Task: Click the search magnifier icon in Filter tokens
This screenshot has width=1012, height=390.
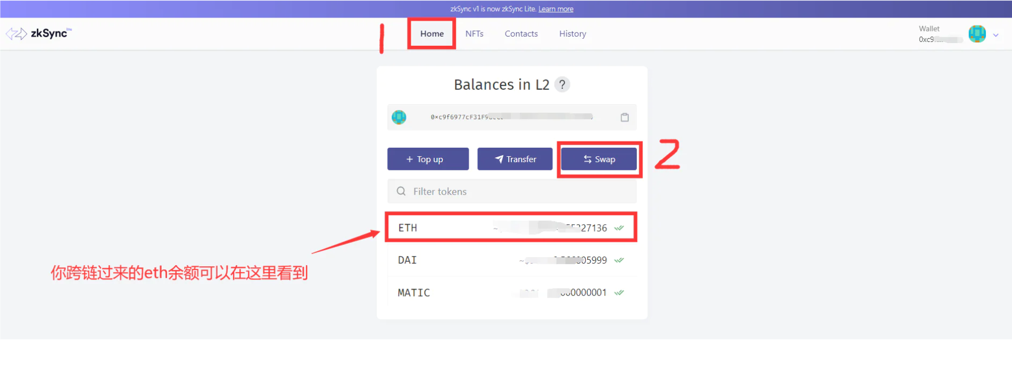Action: click(x=401, y=191)
